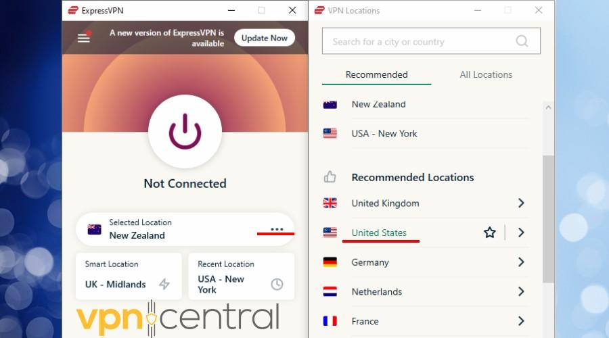Click the search magnifier icon
Viewport: 609px width, 338px height.
tap(522, 41)
